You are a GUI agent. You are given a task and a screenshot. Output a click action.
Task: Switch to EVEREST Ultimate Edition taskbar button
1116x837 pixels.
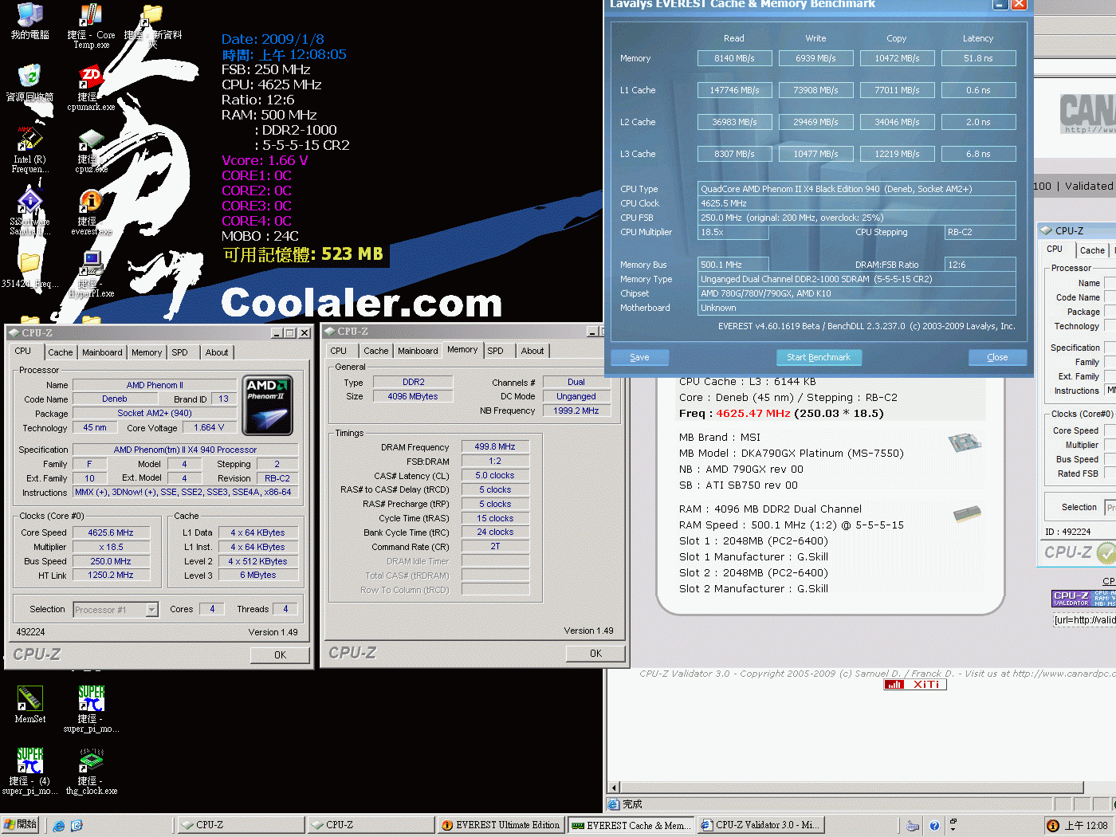pos(501,825)
